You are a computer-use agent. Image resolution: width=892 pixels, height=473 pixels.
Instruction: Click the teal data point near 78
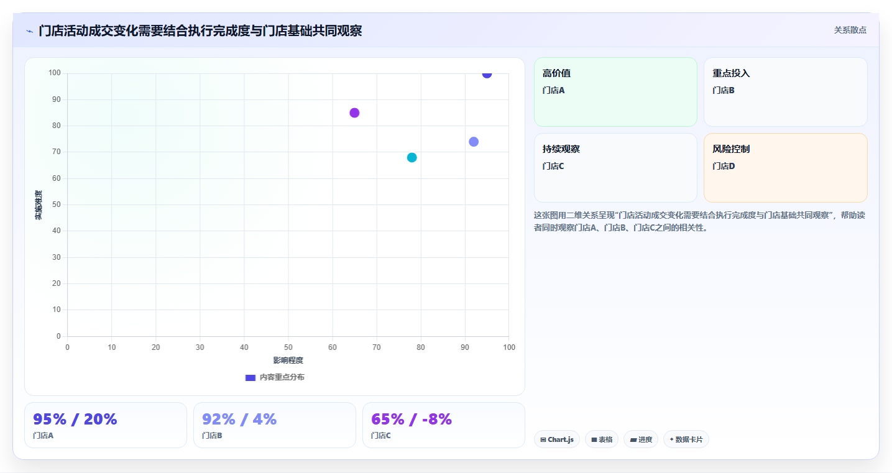(412, 157)
